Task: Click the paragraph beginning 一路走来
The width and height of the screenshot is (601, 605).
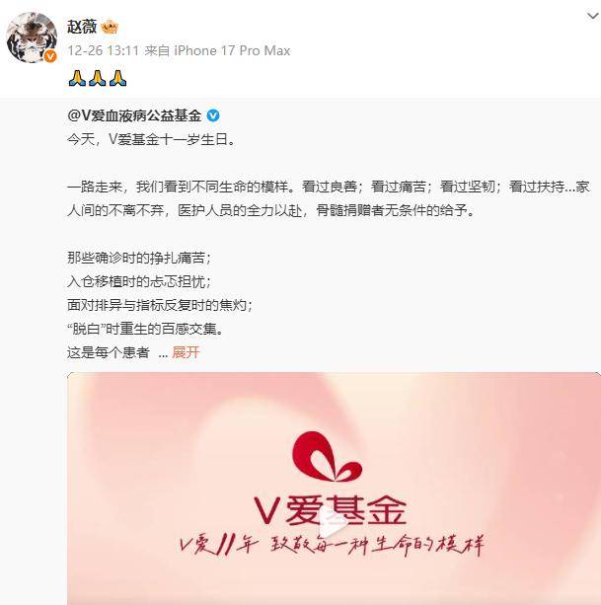Action: [x=329, y=198]
